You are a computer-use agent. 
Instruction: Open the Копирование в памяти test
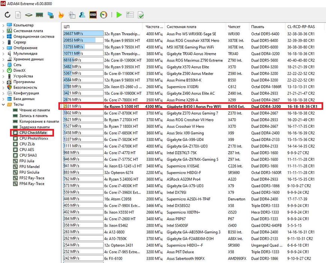point(39,121)
